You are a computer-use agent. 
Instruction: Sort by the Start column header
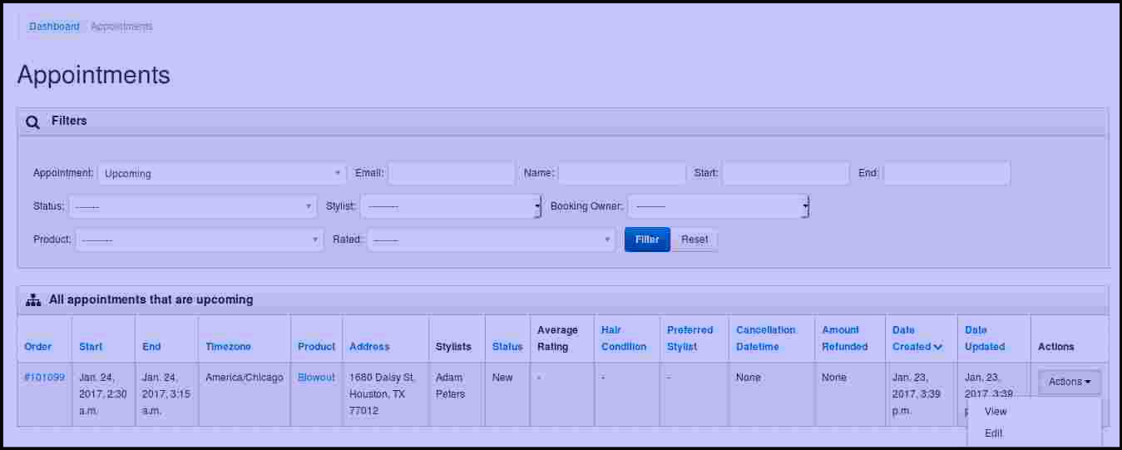(x=91, y=347)
